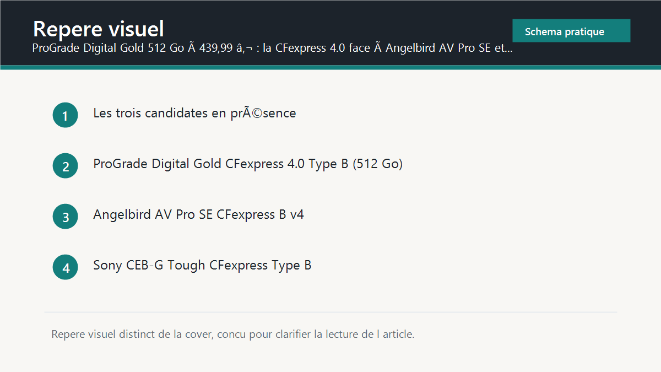This screenshot has width=661, height=372.
Task: Click the ProGrade 512 Go subtitle line
Action: click(x=273, y=48)
